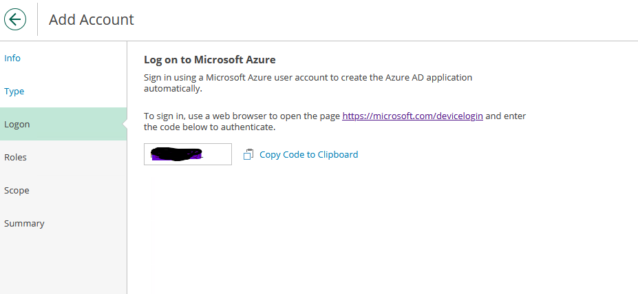Image resolution: width=638 pixels, height=294 pixels.
Task: Open the Summary step
Action: (24, 224)
